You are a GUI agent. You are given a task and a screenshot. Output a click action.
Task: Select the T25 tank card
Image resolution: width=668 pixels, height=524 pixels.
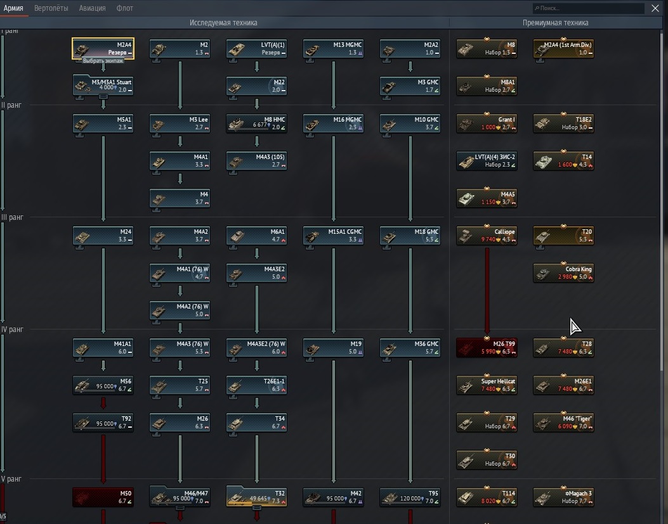[180, 385]
